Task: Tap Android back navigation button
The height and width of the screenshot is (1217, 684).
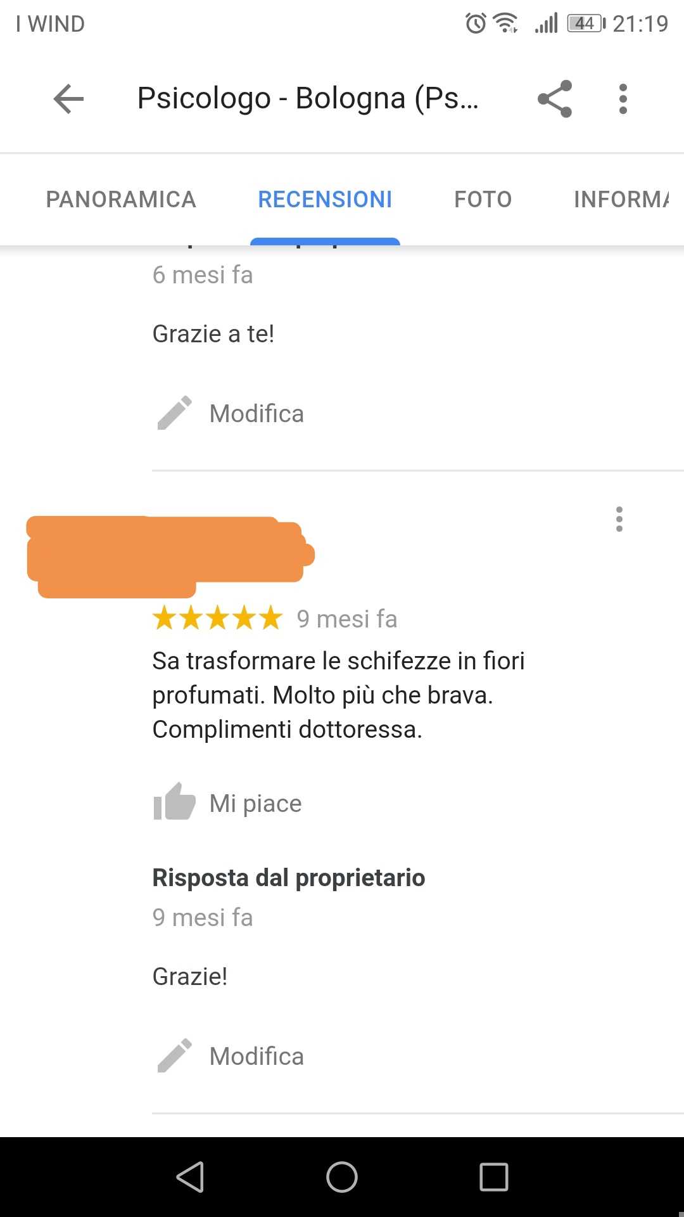Action: click(x=190, y=1177)
